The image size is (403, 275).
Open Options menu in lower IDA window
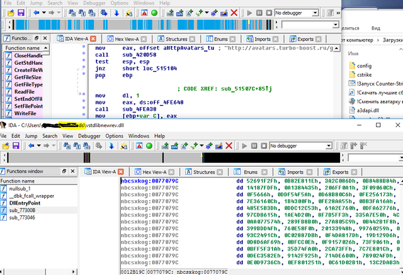(x=115, y=136)
